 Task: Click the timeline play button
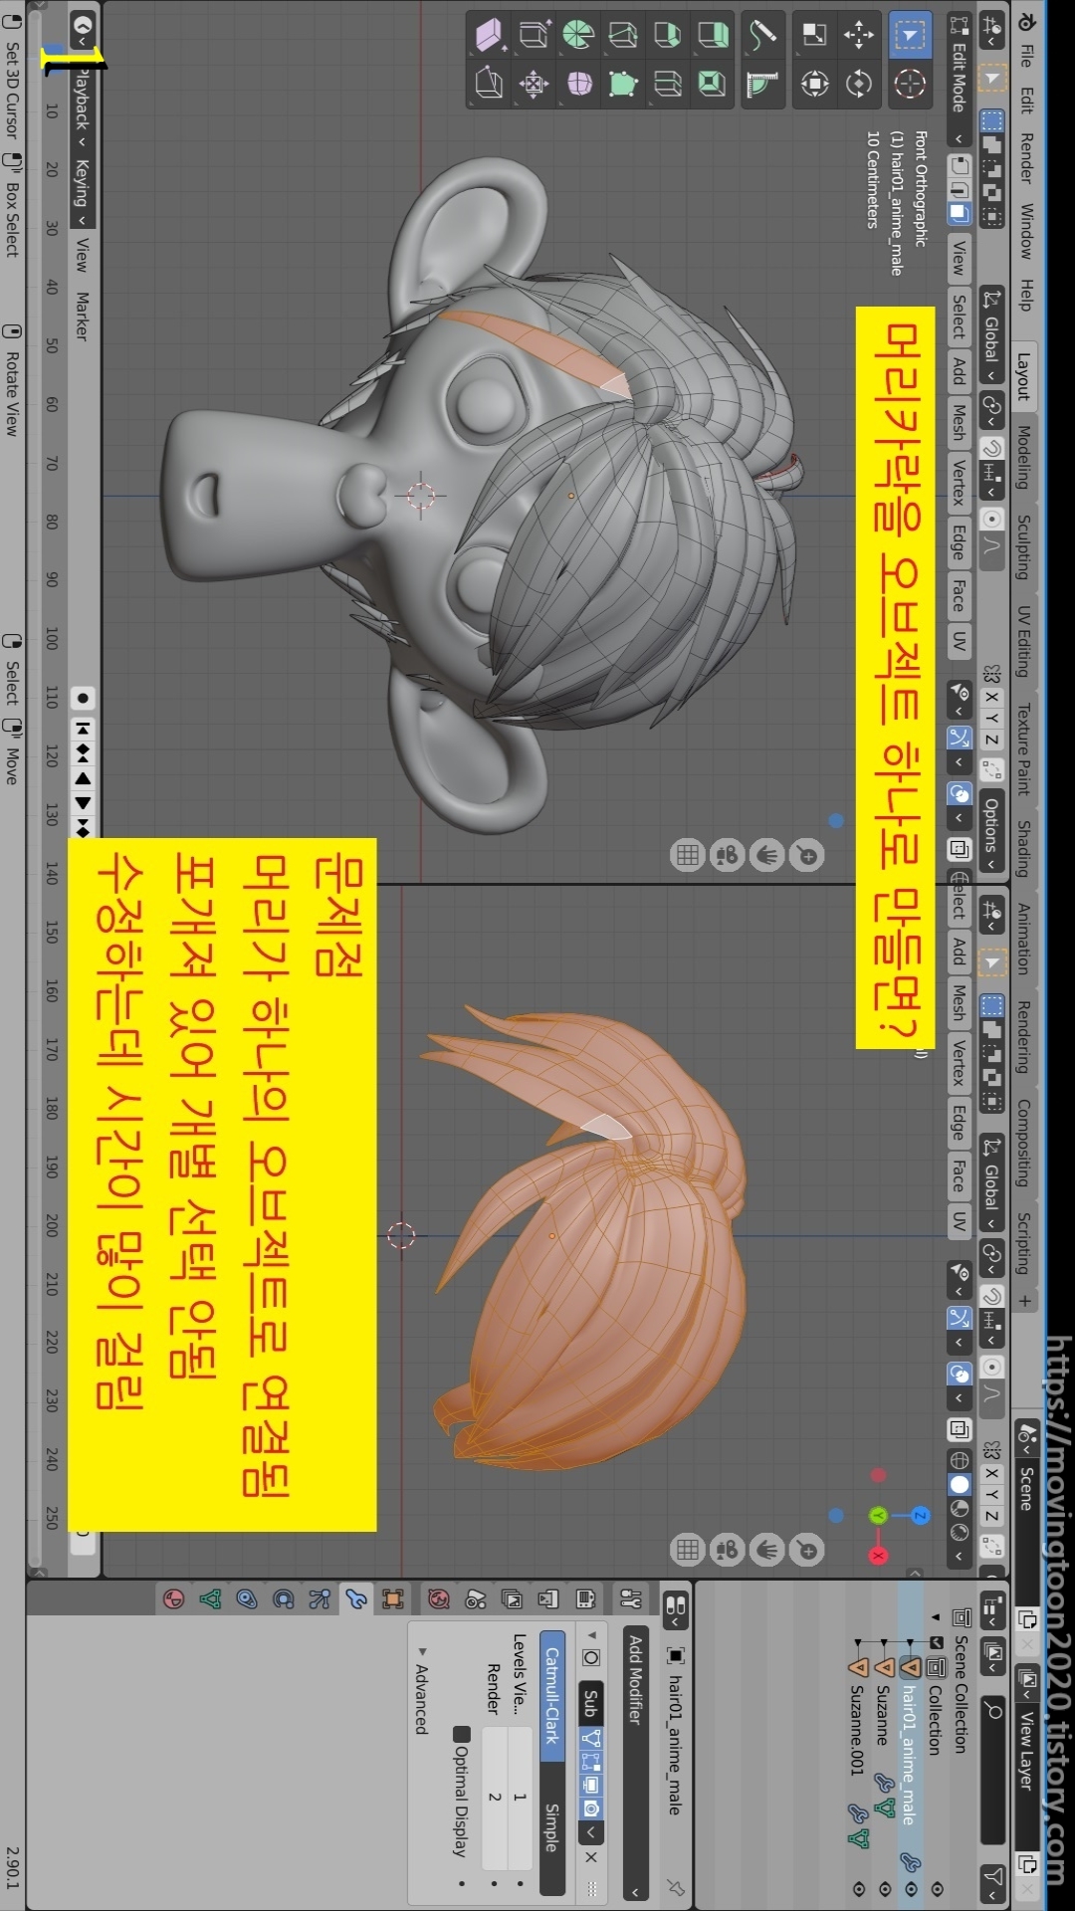tap(83, 803)
